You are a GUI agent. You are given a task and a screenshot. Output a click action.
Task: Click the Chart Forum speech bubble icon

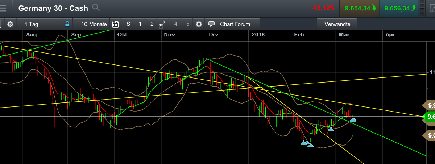pyautogui.click(x=212, y=24)
